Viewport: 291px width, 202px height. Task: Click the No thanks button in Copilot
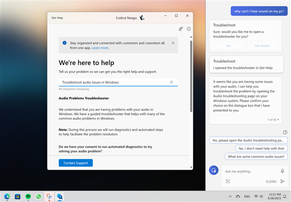point(262,46)
